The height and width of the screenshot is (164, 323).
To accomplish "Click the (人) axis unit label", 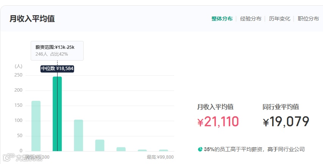I will (19, 66).
